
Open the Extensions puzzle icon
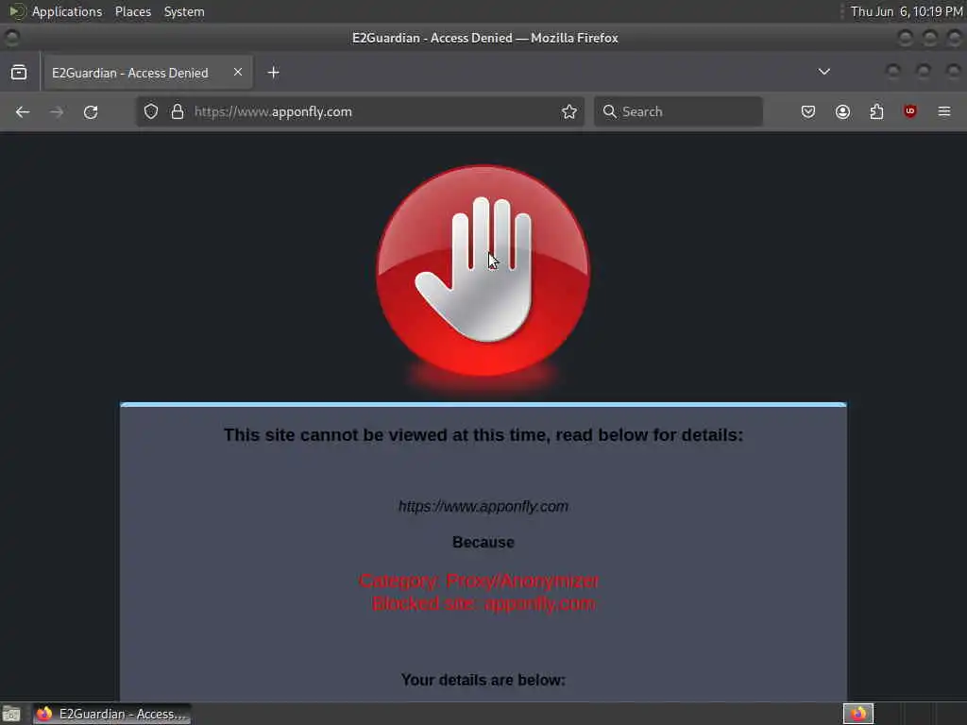pyautogui.click(x=876, y=111)
